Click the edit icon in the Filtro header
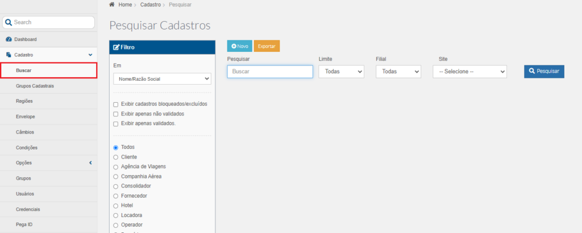This screenshot has height=233, width=582. [x=116, y=47]
